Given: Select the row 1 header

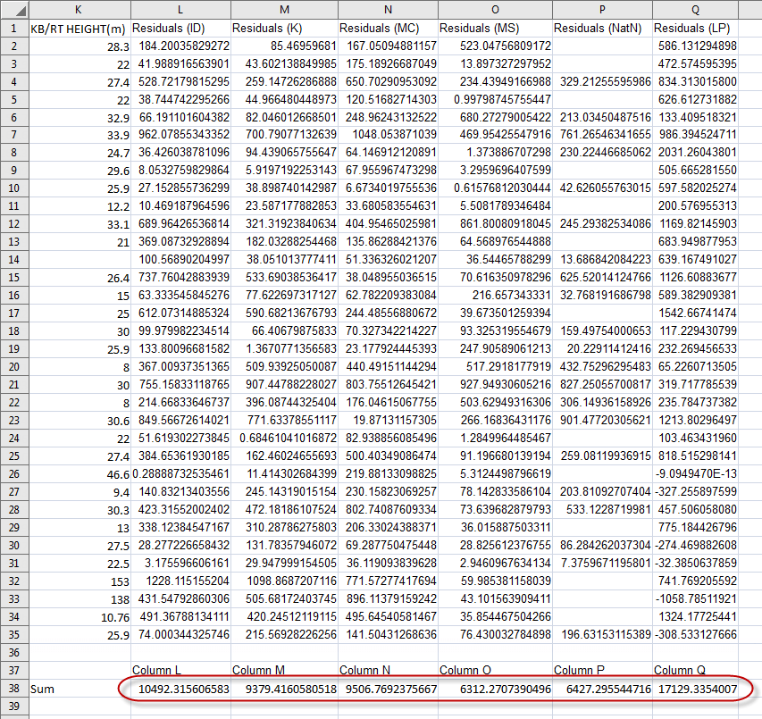Looking at the screenshot, I should [x=14, y=29].
